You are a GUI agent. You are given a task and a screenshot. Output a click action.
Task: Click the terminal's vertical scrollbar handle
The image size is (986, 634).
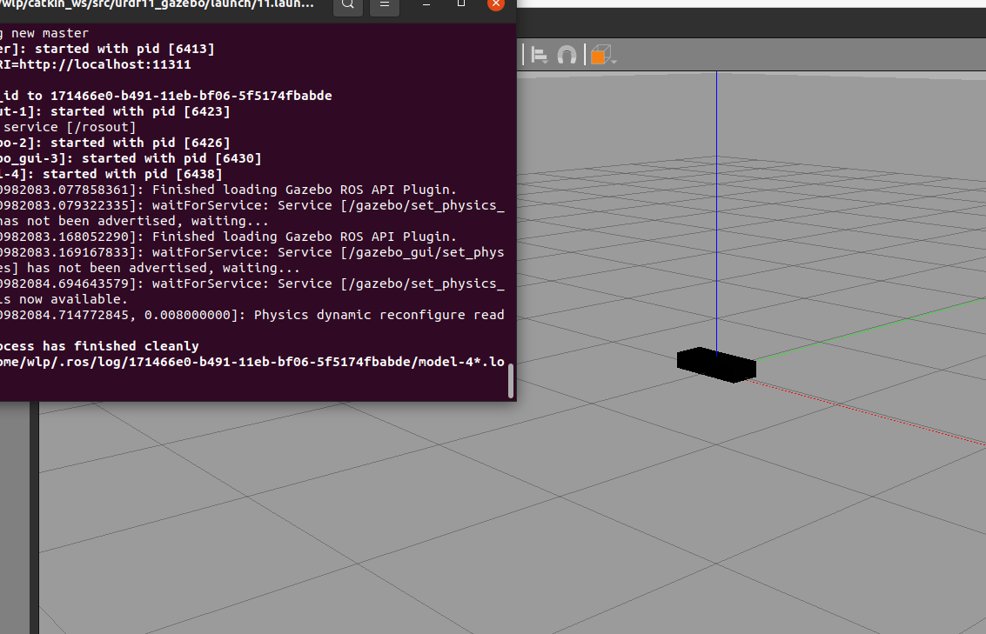point(511,380)
